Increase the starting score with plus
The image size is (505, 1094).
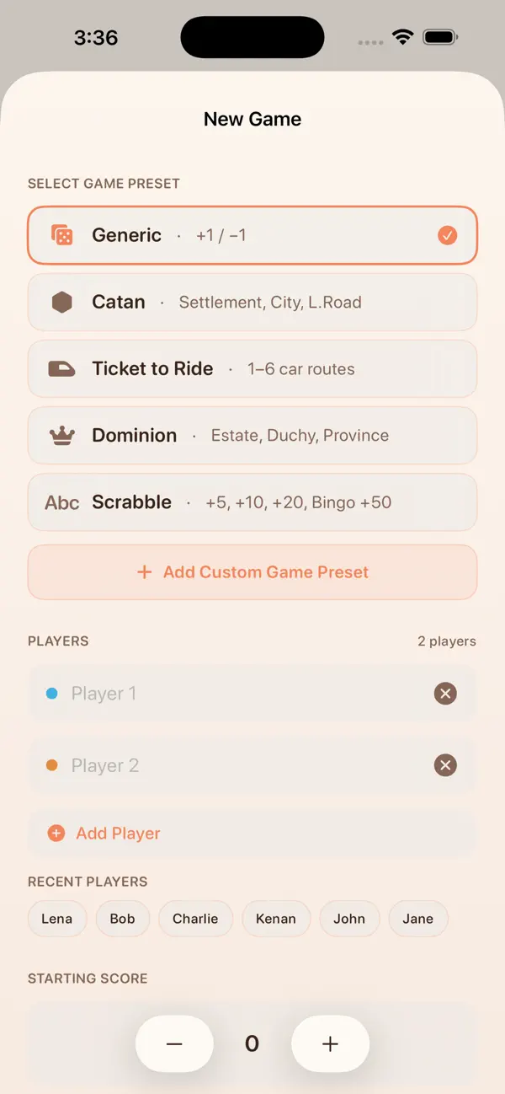click(330, 1044)
